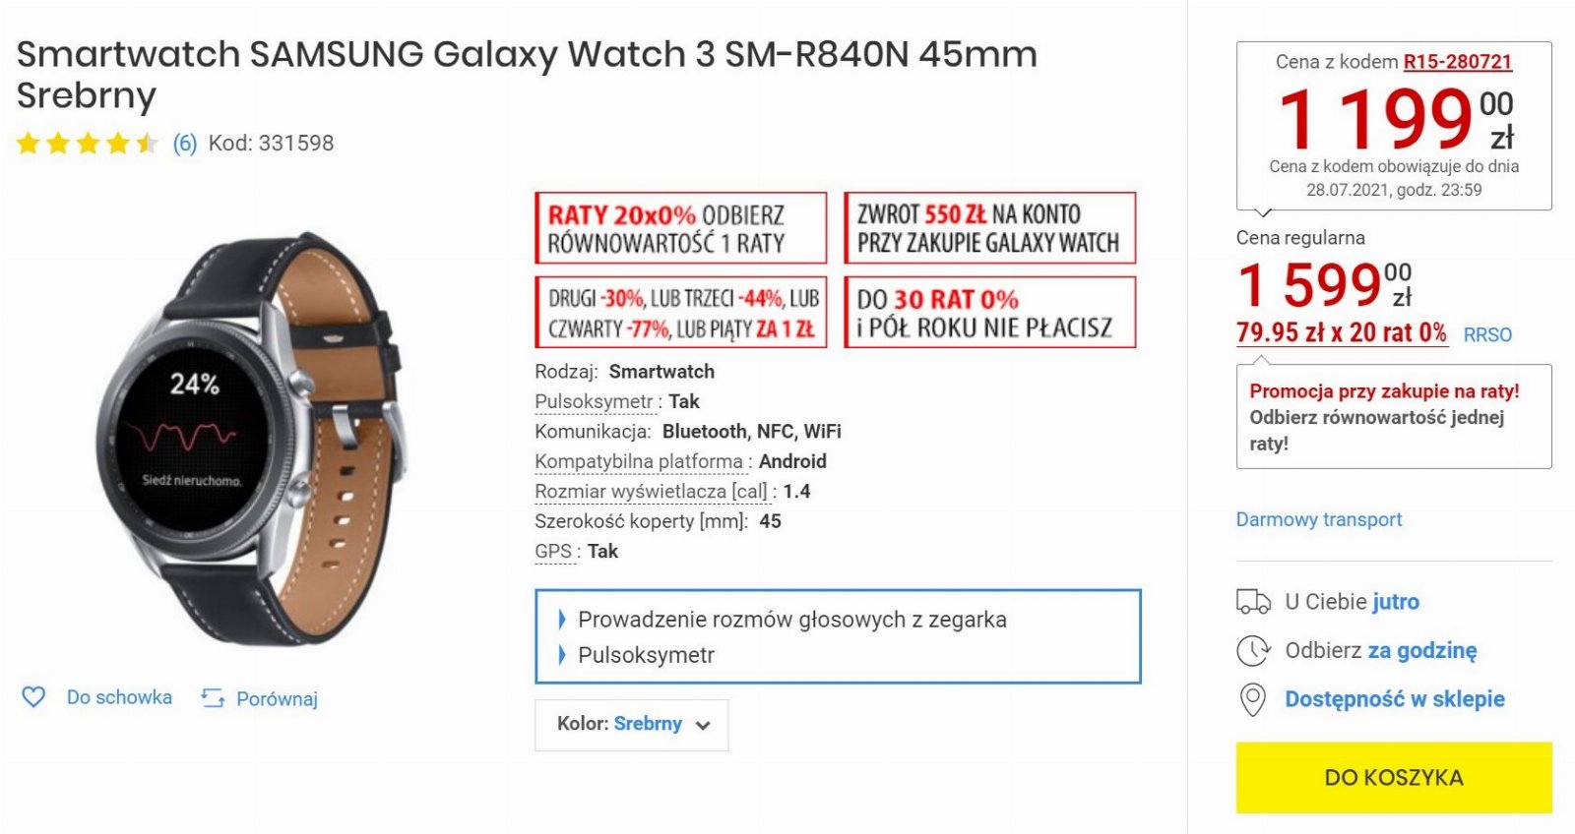Click the Porównaj compare arrows icon
This screenshot has width=1575, height=834.
[213, 698]
